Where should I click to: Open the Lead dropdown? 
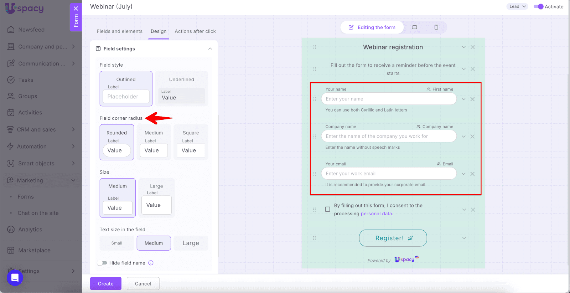(517, 6)
